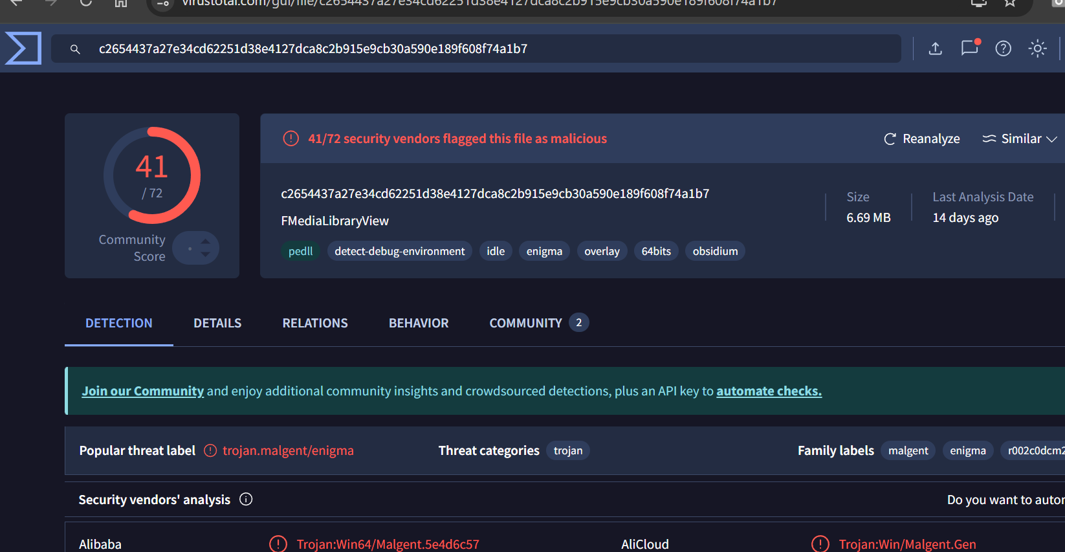Click the AliCloud vendor name
The height and width of the screenshot is (552, 1065).
(645, 544)
